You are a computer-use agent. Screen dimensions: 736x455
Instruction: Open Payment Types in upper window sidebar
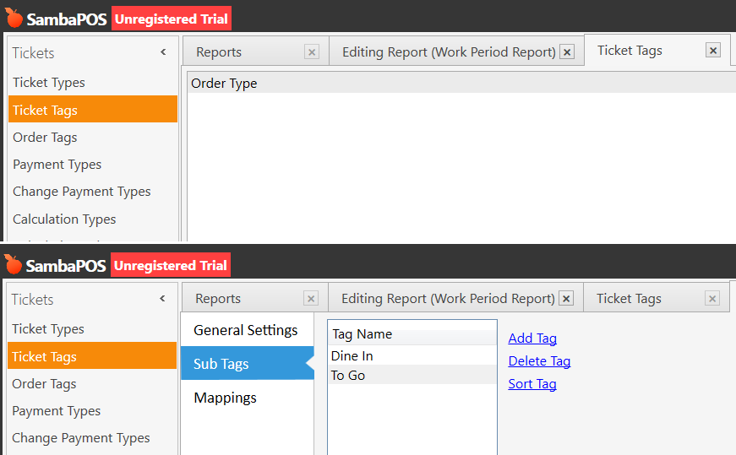click(x=93, y=165)
